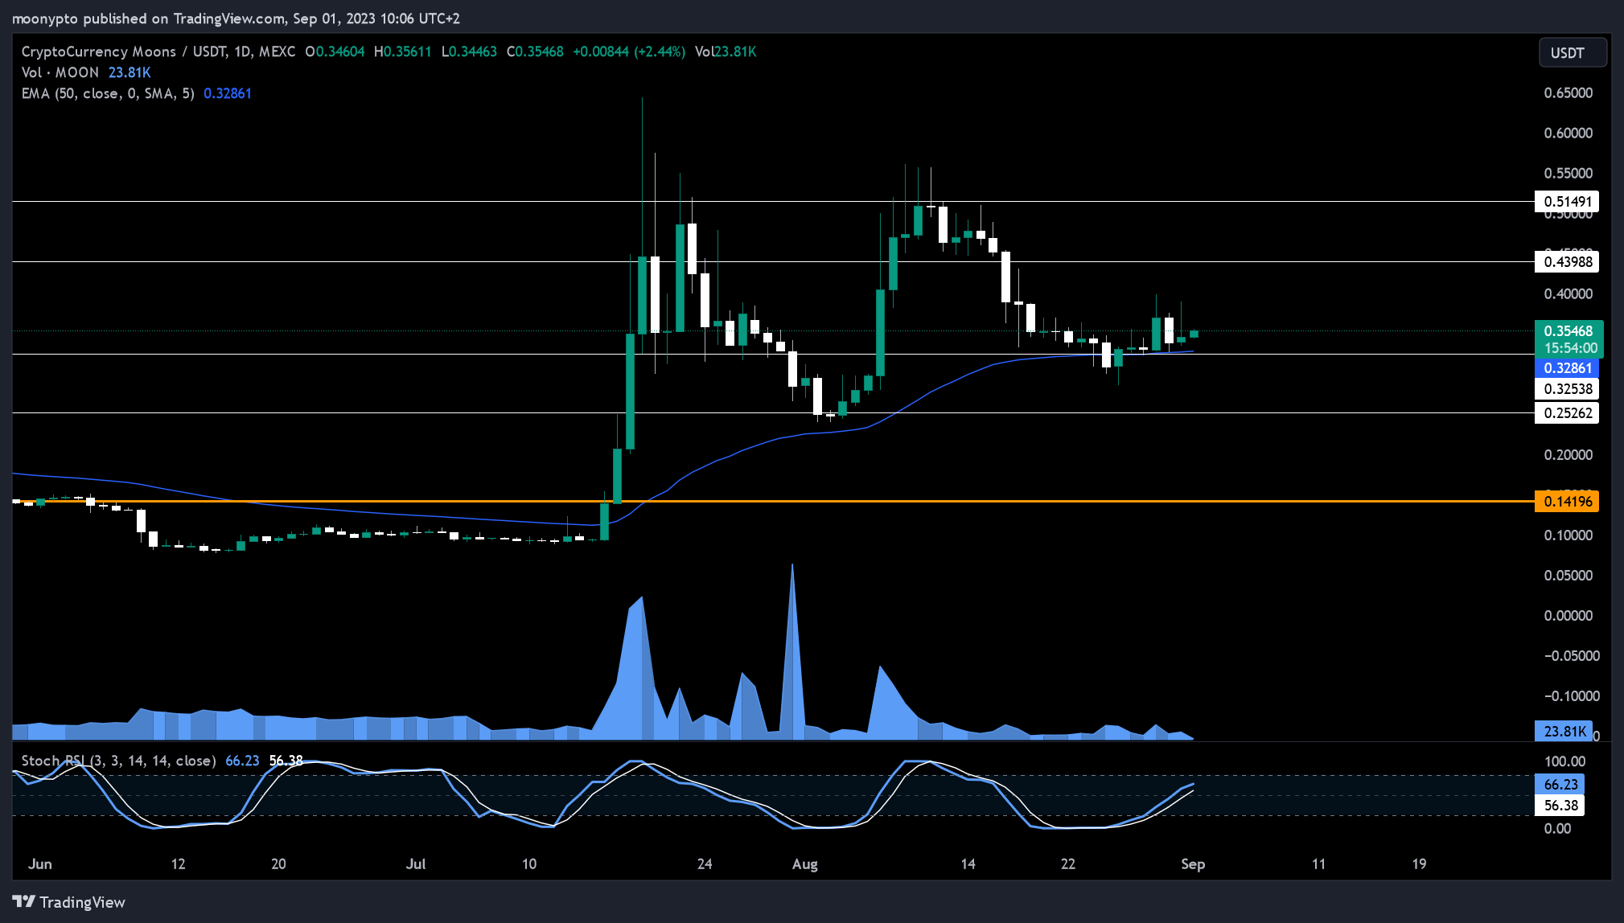Click the 0.20000 price scale value
Screen dimensions: 1624x923
1568,455
